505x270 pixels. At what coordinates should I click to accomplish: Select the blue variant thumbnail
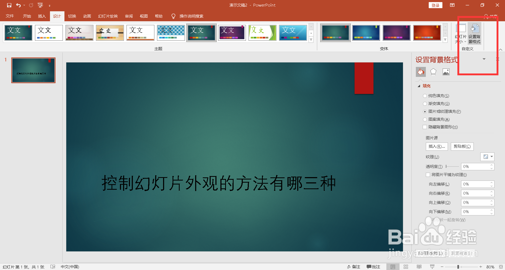click(x=366, y=33)
